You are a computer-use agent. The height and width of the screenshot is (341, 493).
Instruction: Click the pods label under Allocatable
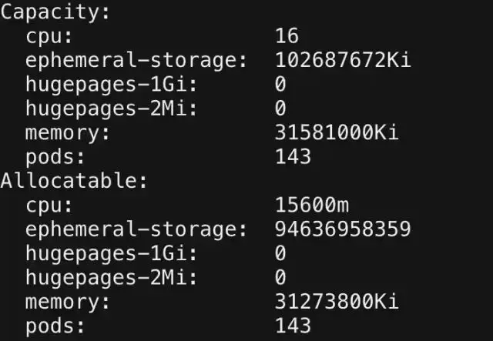[x=55, y=326]
